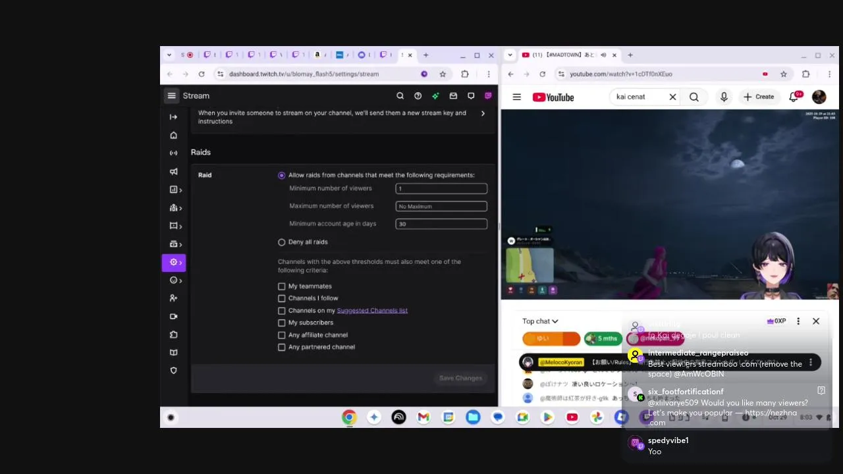Screen dimensions: 843x474
Task: Open the megaphone icon in Twitch sidebar
Action: [173, 171]
